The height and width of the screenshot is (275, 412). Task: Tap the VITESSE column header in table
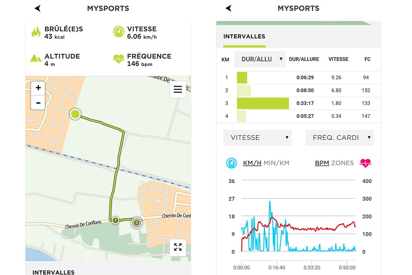[339, 59]
